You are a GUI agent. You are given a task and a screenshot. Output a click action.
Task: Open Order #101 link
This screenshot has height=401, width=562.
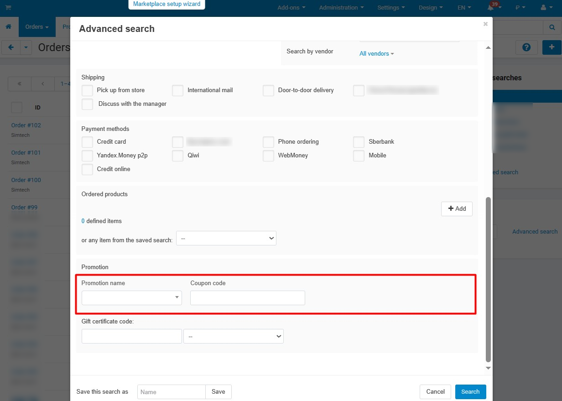click(x=26, y=153)
